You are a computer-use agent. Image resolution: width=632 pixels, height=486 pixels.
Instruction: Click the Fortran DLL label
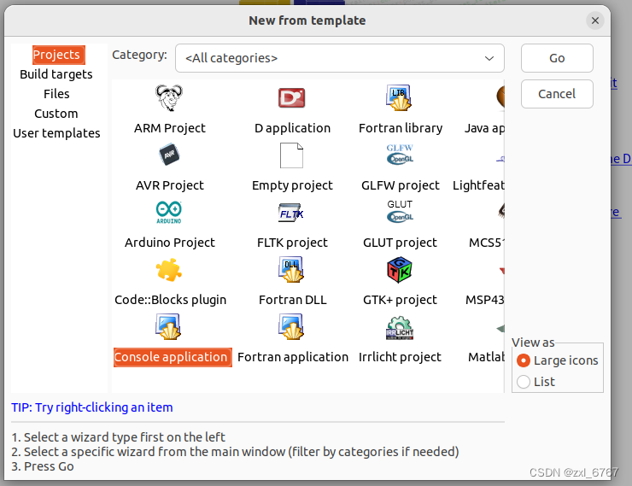293,300
